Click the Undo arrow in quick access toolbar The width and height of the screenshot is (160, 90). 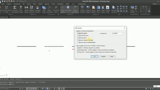pyautogui.click(x=14, y=1)
